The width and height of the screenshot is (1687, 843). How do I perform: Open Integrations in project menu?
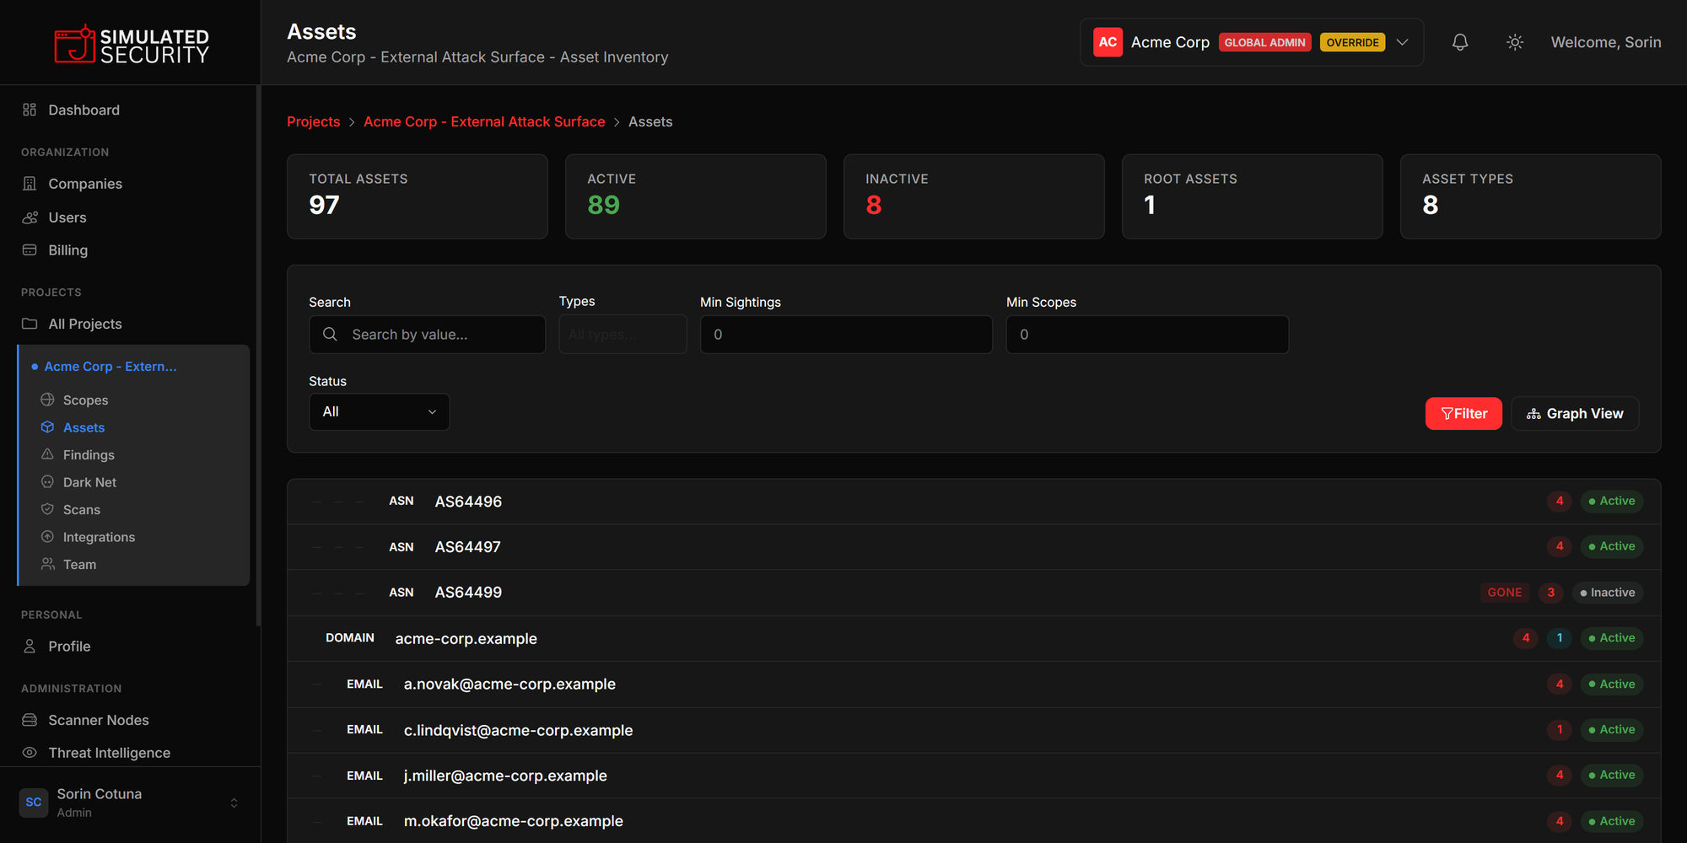coord(99,537)
